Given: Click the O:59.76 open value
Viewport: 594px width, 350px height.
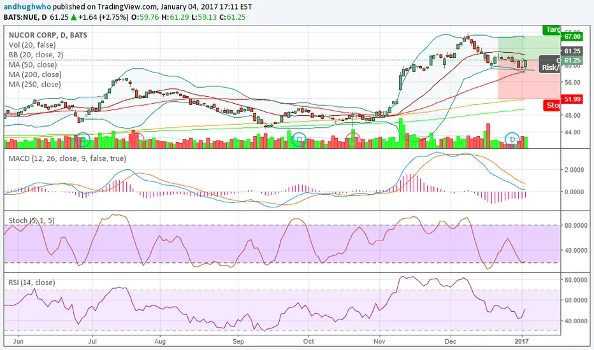Looking at the screenshot, I should [x=145, y=17].
